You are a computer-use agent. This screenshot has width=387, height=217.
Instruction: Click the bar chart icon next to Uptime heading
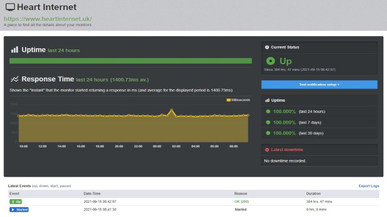coord(14,49)
